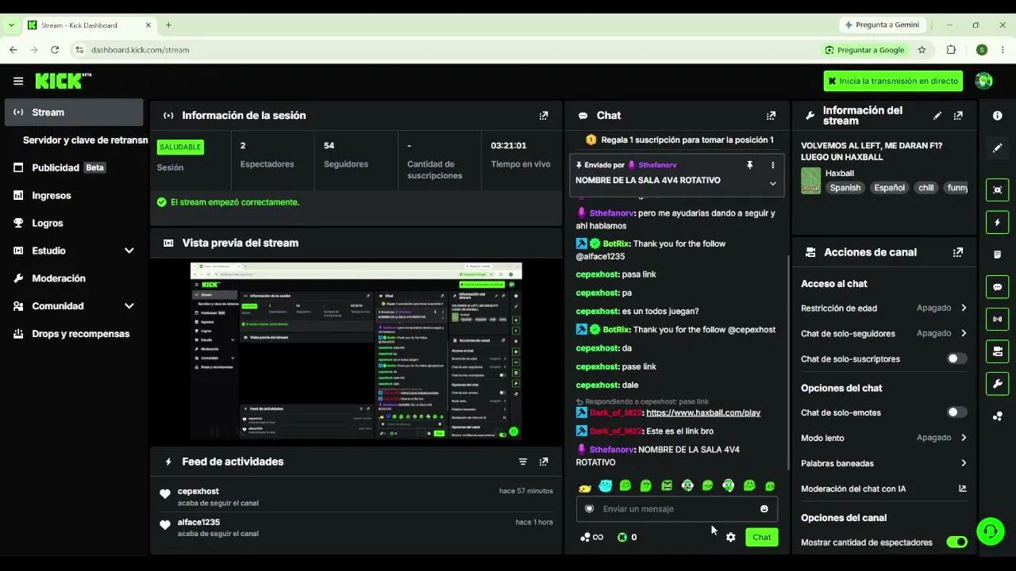Edit stream info with panel header pencil
The width and height of the screenshot is (1016, 571).
937,116
